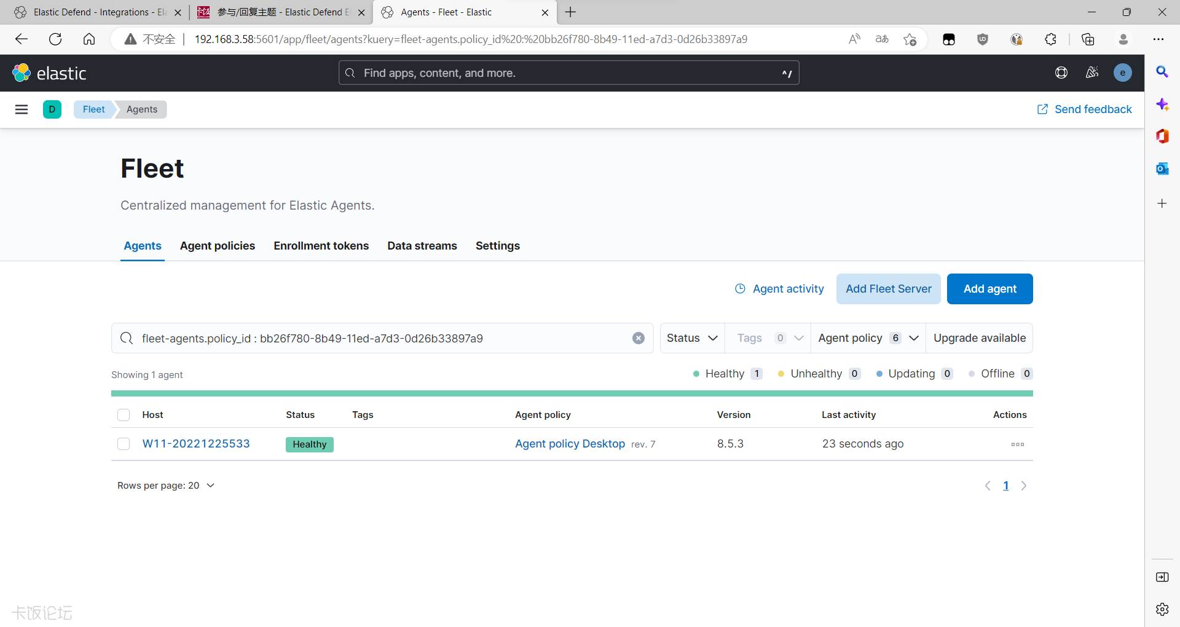Switch to Agent policies tab
This screenshot has height=627, width=1180.
[218, 246]
